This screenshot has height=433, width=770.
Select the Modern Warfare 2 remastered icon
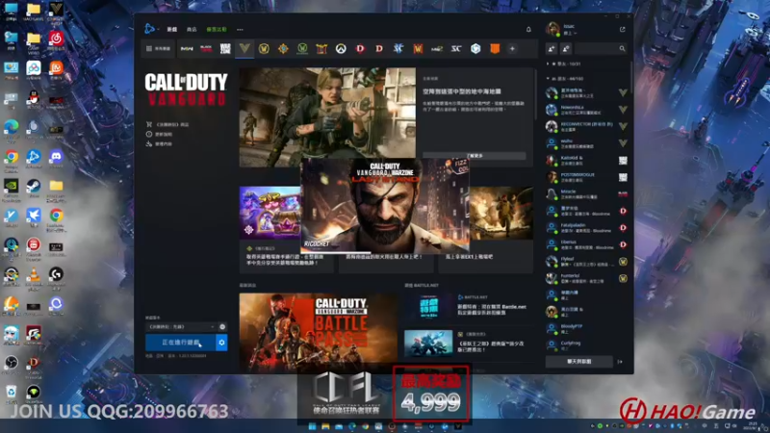(437, 49)
